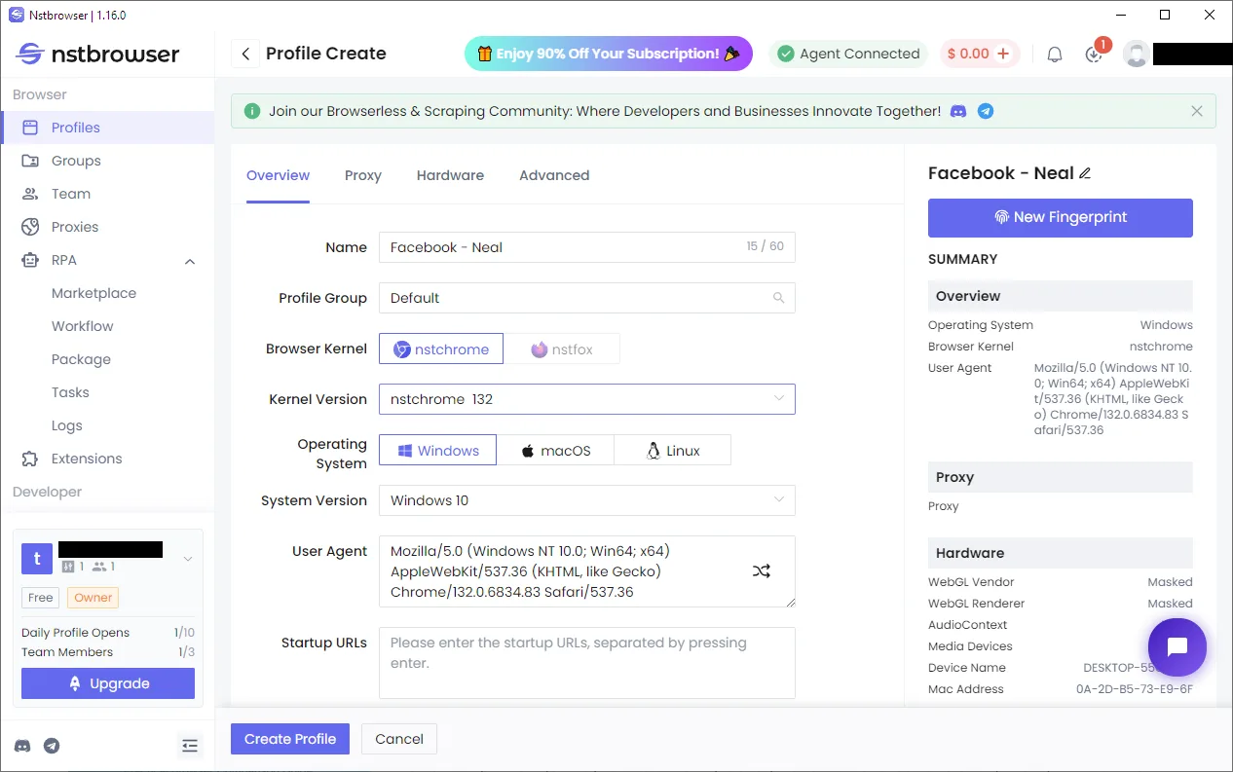Open the notifications bell

click(x=1055, y=55)
